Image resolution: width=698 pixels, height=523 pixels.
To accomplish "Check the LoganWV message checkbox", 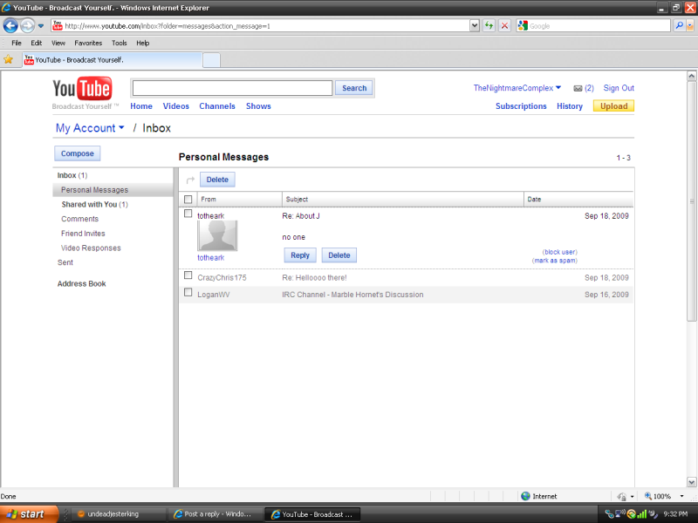I will [188, 292].
